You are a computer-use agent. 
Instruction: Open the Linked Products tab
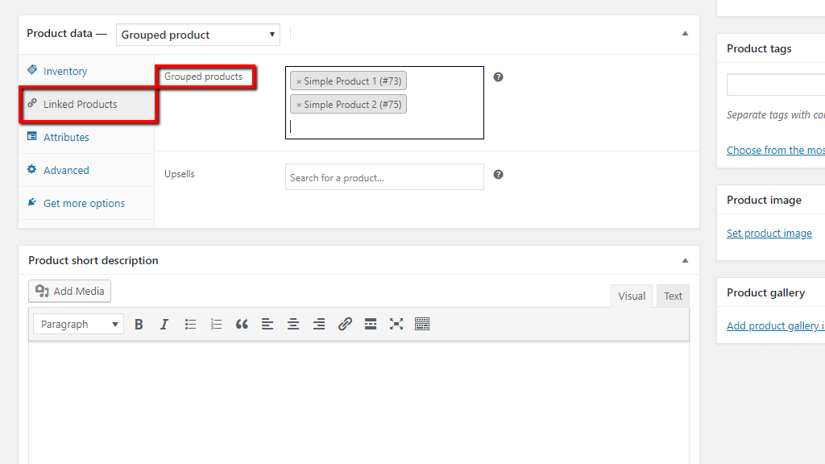86,104
